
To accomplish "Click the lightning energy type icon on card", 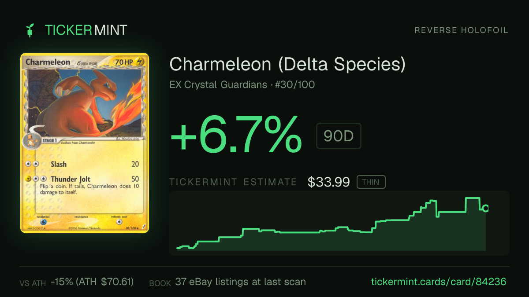I will click(140, 62).
